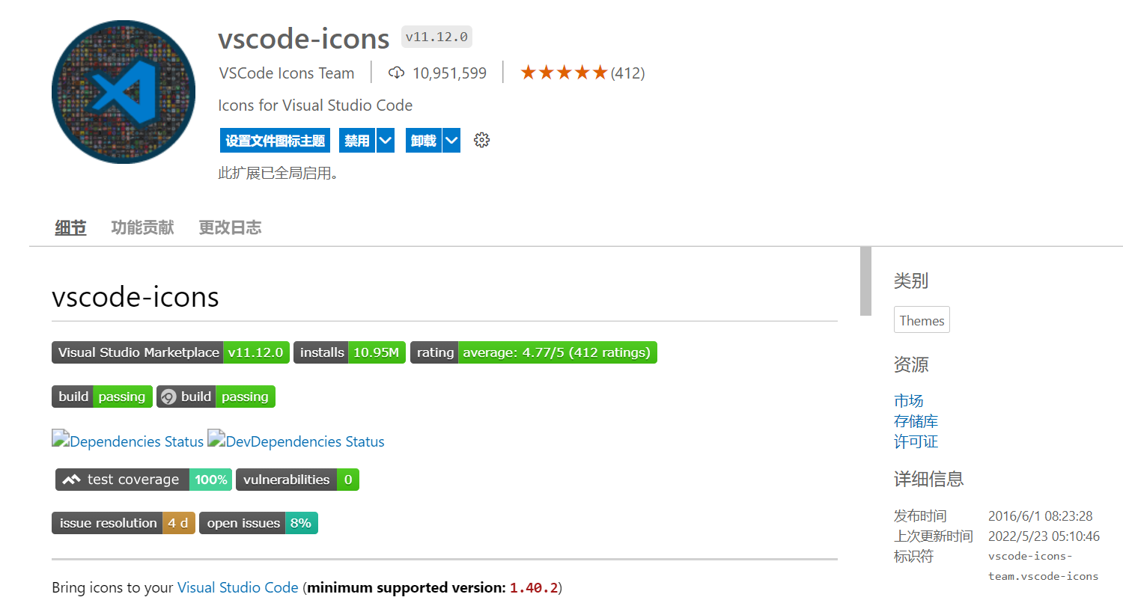Open the 更改日志 tab

230,227
